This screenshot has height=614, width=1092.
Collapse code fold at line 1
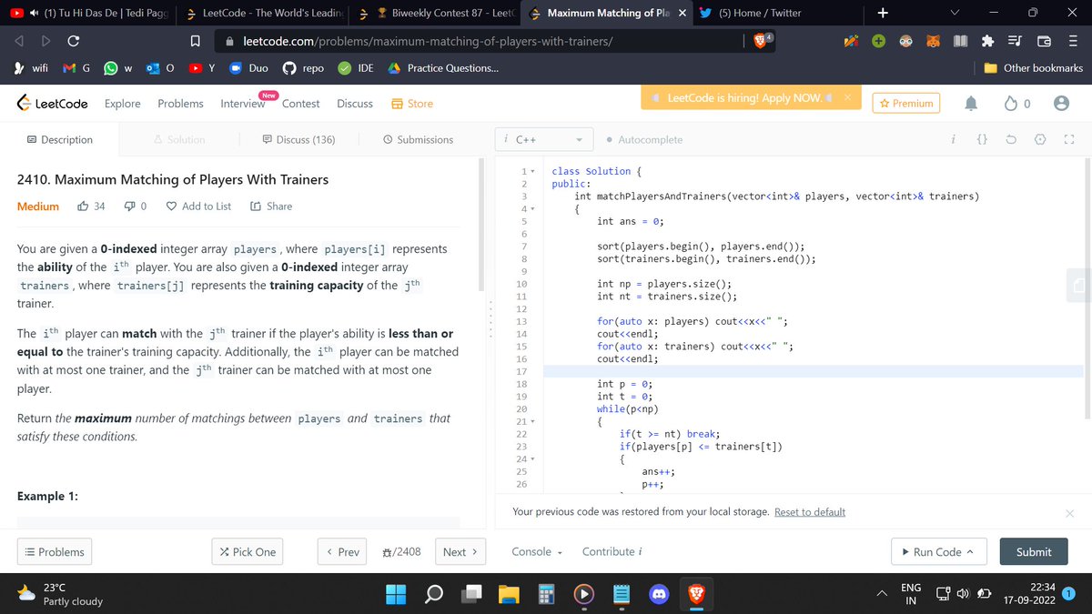532,171
